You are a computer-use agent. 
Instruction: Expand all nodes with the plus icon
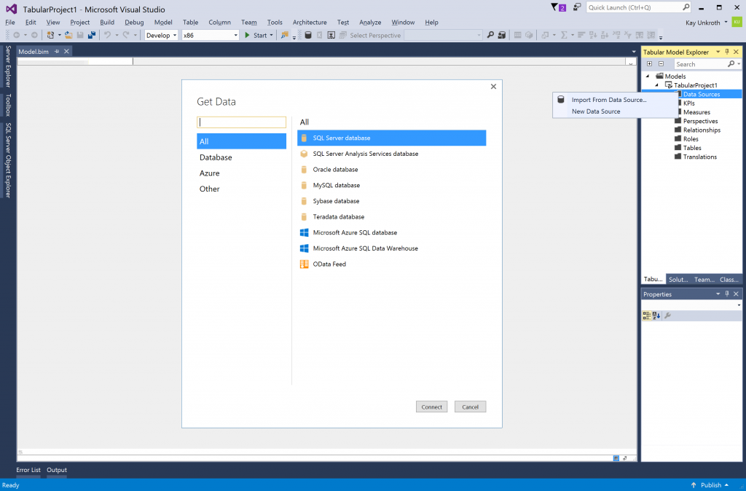(649, 64)
